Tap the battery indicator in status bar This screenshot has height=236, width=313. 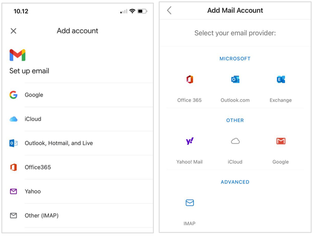[x=142, y=11]
